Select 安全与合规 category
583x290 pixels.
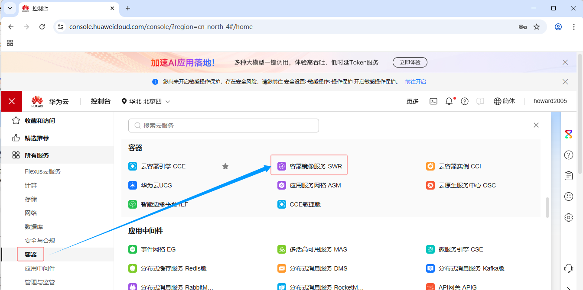click(40, 241)
